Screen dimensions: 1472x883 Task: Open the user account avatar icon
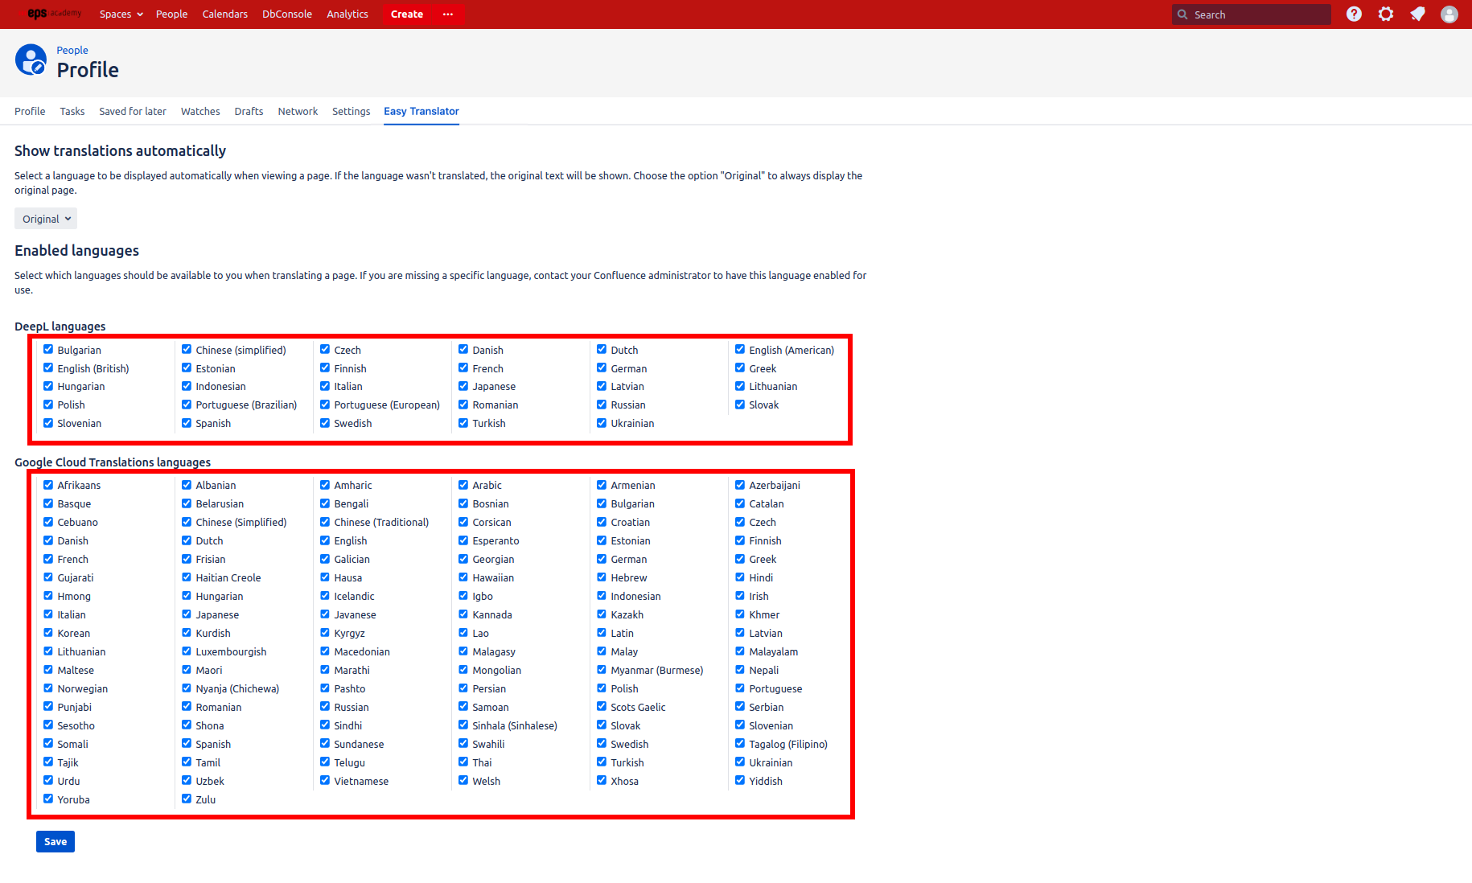[x=1449, y=14]
